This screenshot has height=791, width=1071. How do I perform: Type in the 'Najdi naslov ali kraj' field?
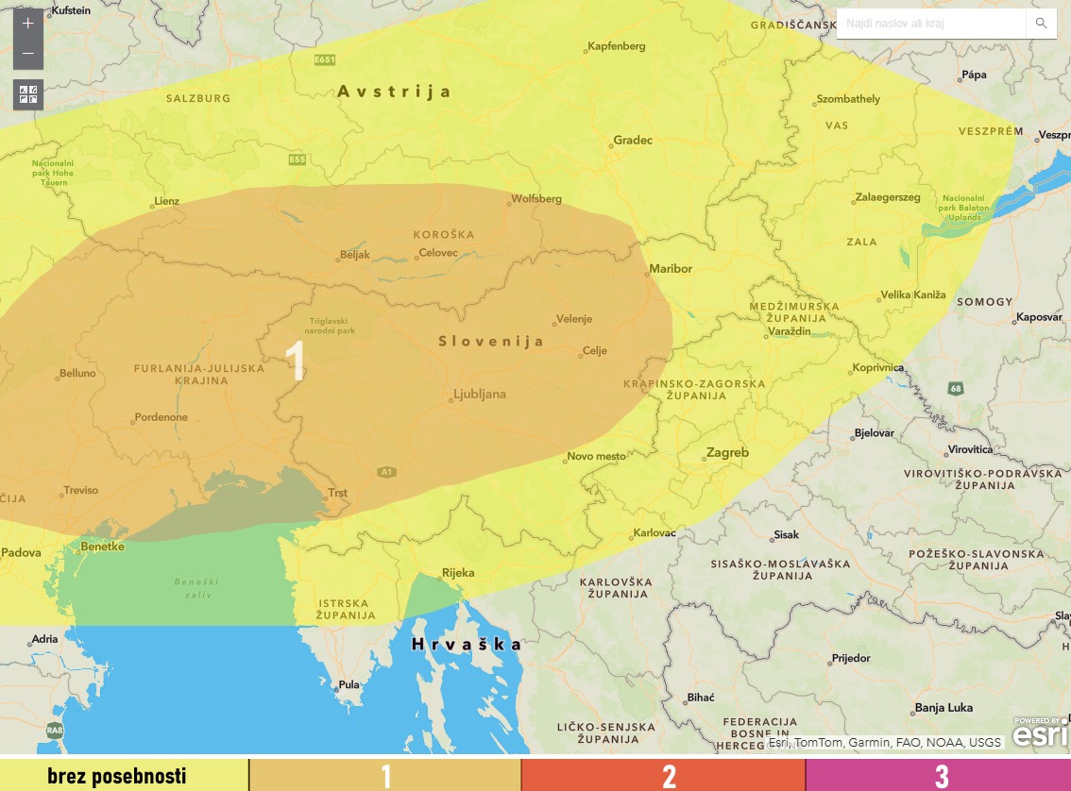coord(930,24)
